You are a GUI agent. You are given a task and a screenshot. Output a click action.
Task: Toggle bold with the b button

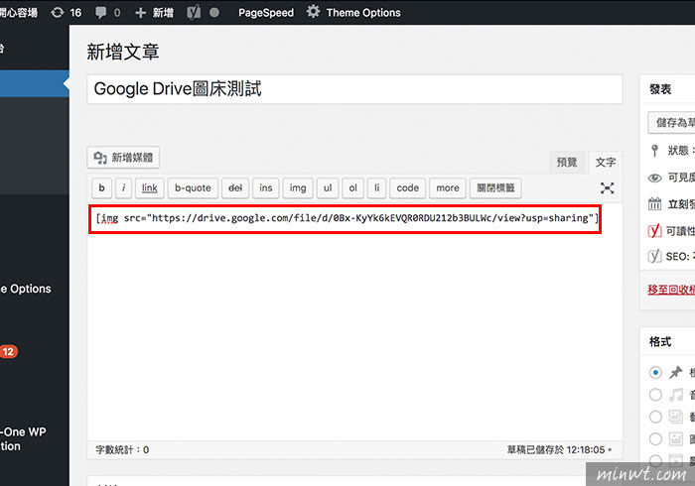click(101, 187)
